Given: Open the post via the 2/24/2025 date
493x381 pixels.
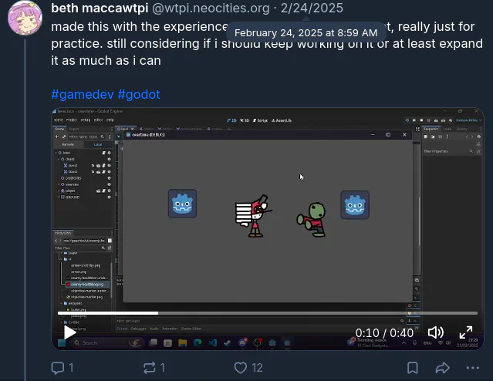Looking at the screenshot, I should [312, 8].
